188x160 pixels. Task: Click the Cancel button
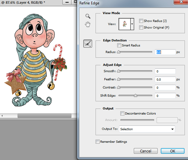coord(145,151)
